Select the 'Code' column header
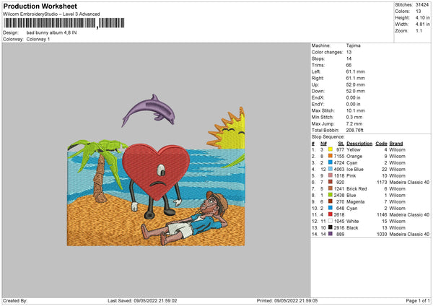433x306 pixels. click(x=381, y=144)
